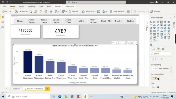Switch to the Dashboard page tab

[x=16, y=89]
